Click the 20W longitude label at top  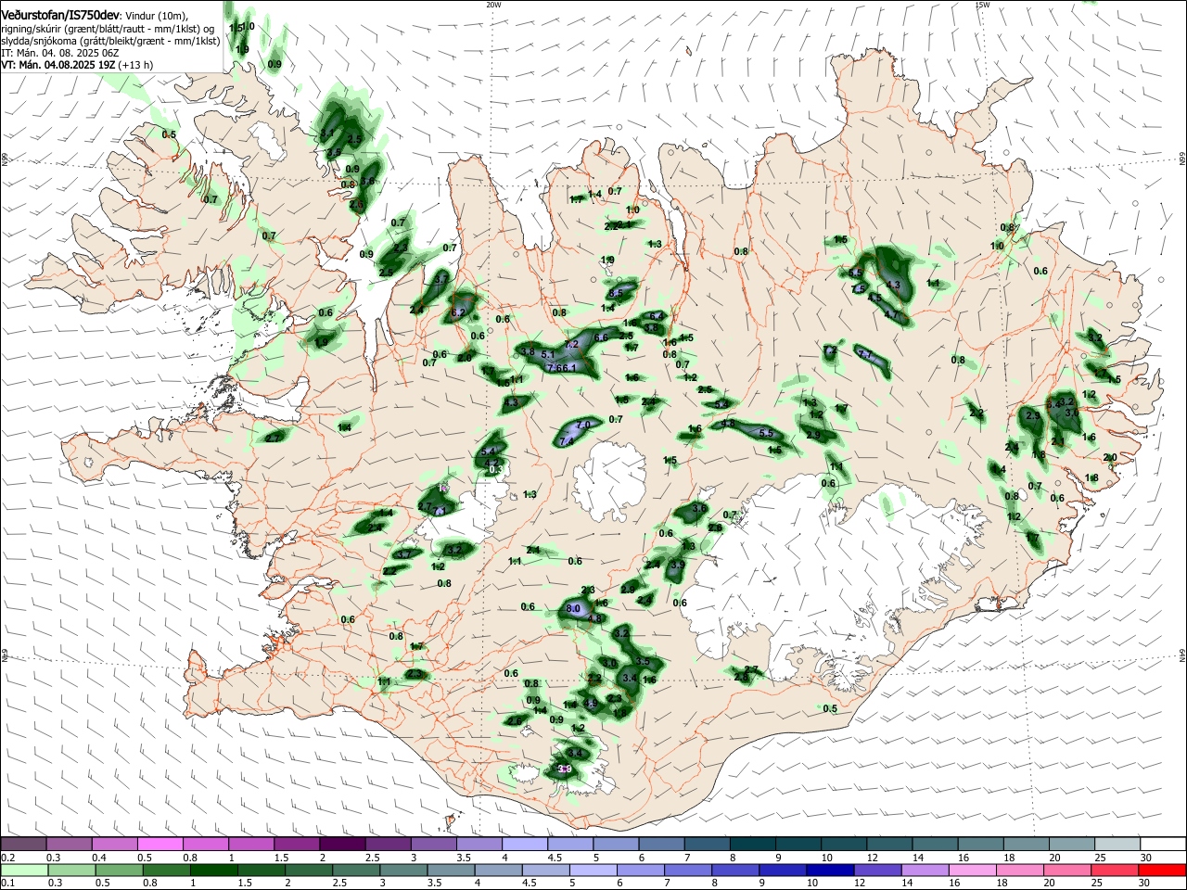[493, 5]
